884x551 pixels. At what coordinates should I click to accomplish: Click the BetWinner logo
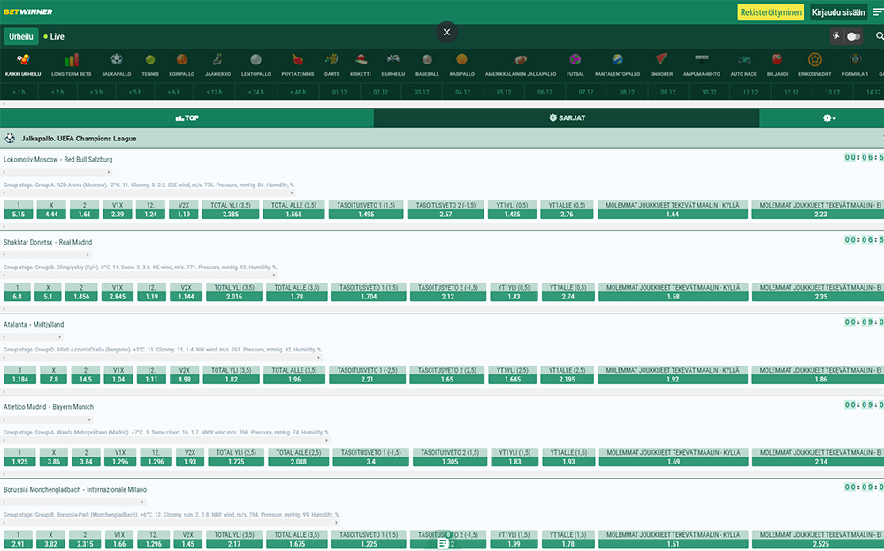coord(27,11)
